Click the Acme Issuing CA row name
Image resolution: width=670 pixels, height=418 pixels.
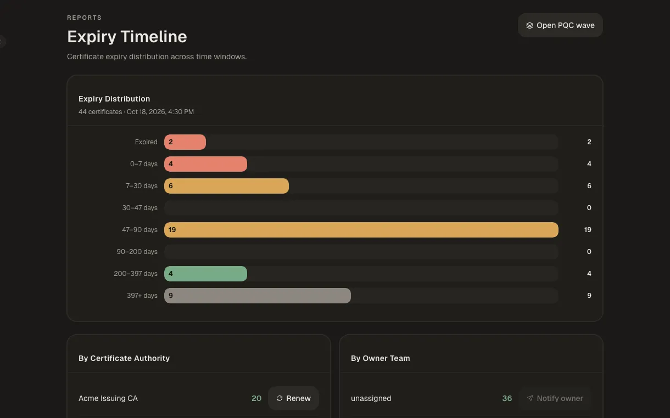108,398
